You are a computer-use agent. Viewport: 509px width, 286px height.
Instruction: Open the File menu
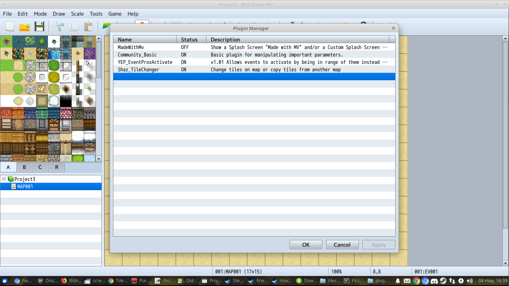pos(7,14)
